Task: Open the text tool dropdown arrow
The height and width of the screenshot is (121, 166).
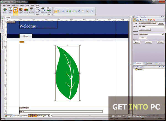Action: (65, 11)
